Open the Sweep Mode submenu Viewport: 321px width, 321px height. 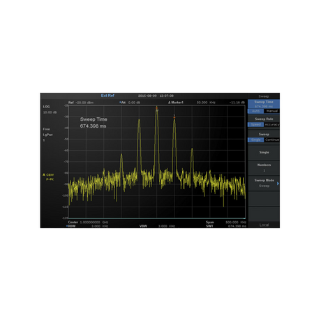coord(264,183)
